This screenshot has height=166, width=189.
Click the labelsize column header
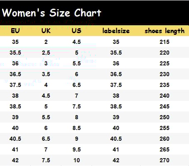pos(116,31)
